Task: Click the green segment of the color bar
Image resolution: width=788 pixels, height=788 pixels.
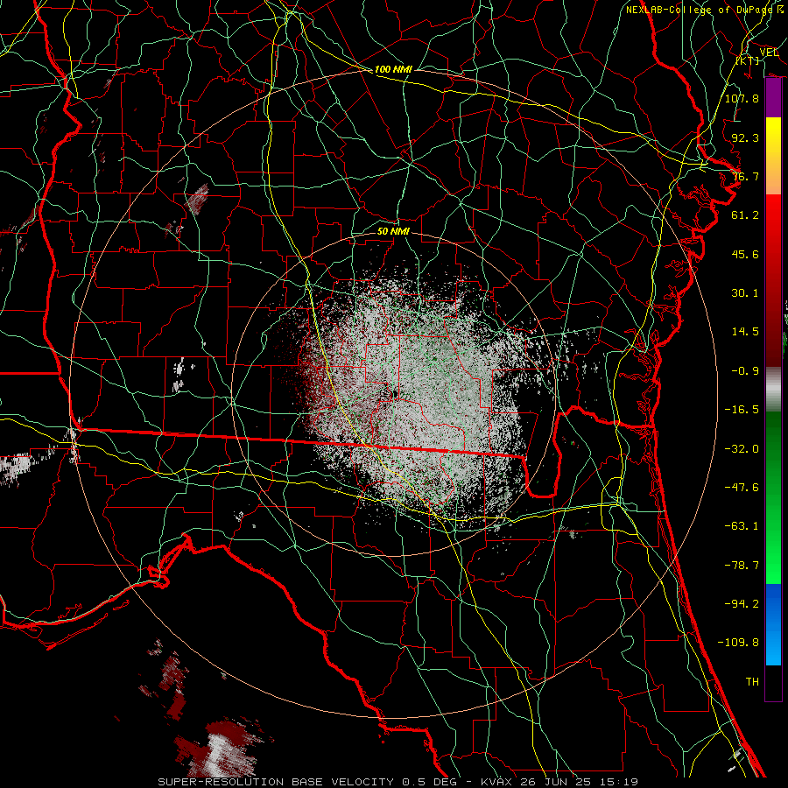Action: click(x=773, y=497)
